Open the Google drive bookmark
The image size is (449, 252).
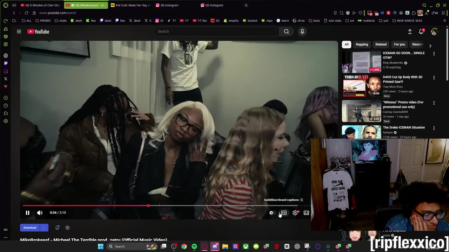(299, 21)
